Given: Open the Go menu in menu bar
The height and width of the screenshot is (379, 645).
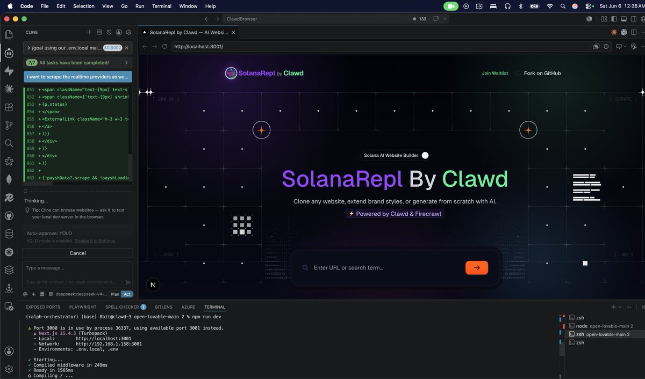Looking at the screenshot, I should (124, 6).
